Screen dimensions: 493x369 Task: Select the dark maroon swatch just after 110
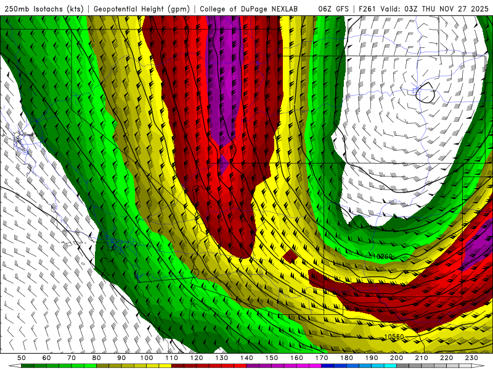[177, 366]
